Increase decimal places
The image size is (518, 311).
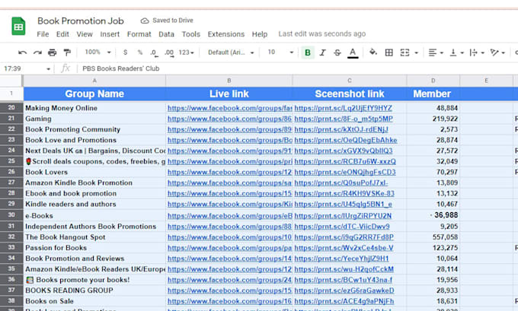click(x=169, y=52)
